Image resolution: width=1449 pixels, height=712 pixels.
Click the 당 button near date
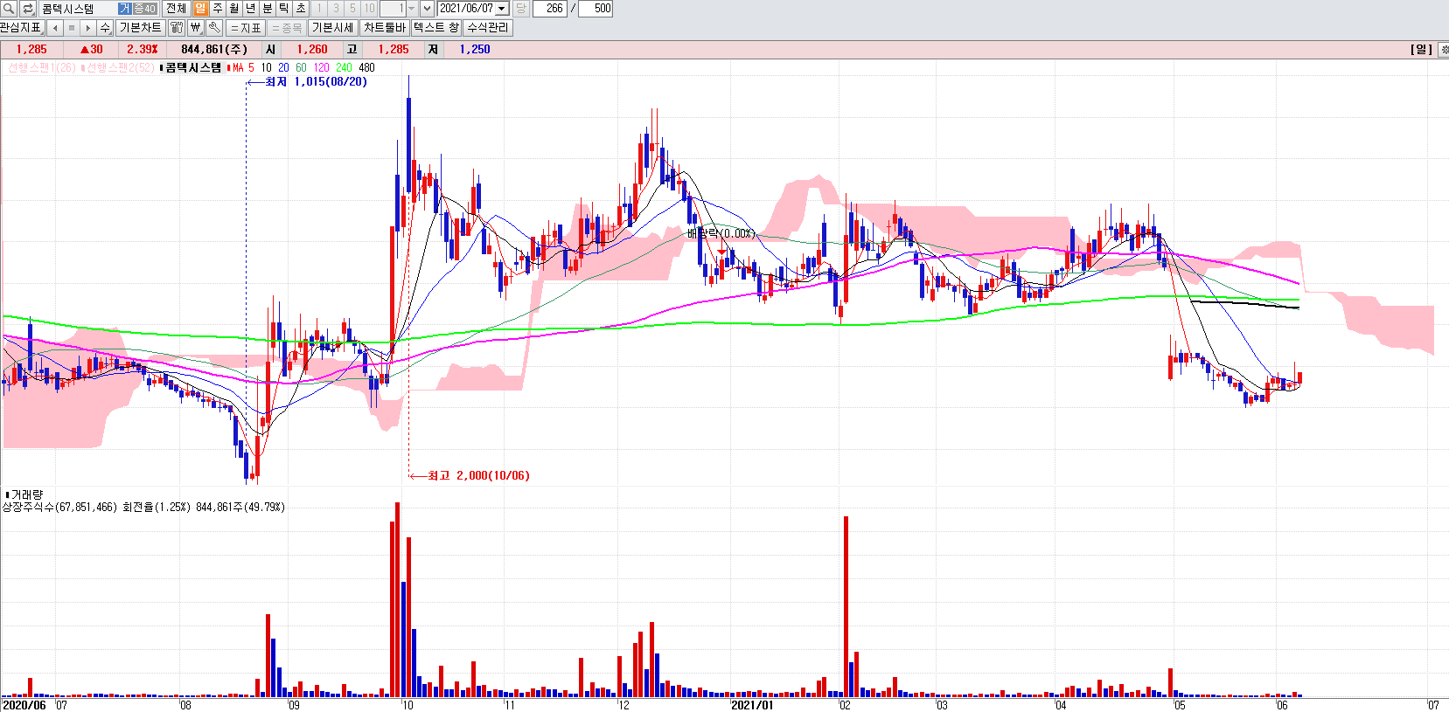pos(520,9)
